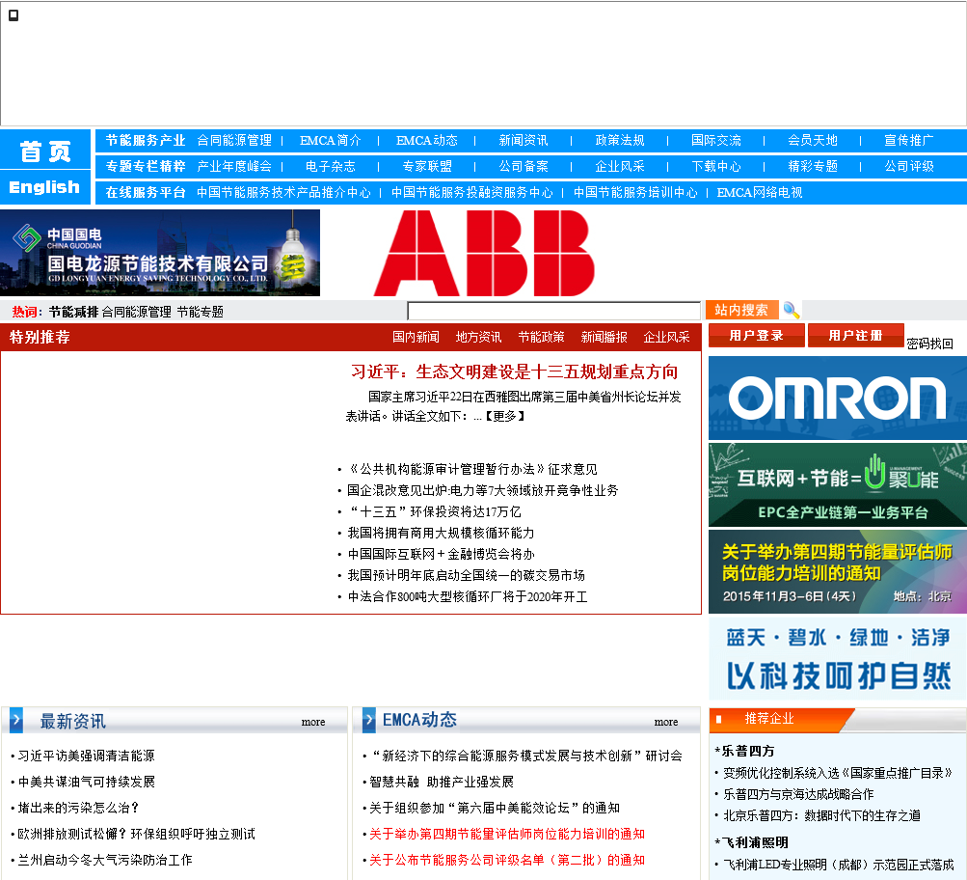Open the 互联网+节能 聚U能 banner
Screen dimensions: 967x880
pos(838,485)
